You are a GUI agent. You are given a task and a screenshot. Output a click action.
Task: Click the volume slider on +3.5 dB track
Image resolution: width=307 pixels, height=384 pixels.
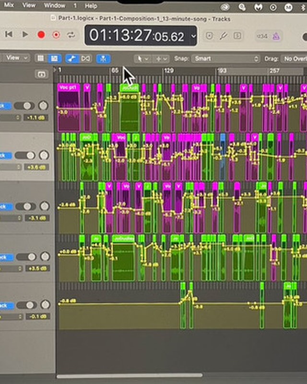click(x=26, y=257)
